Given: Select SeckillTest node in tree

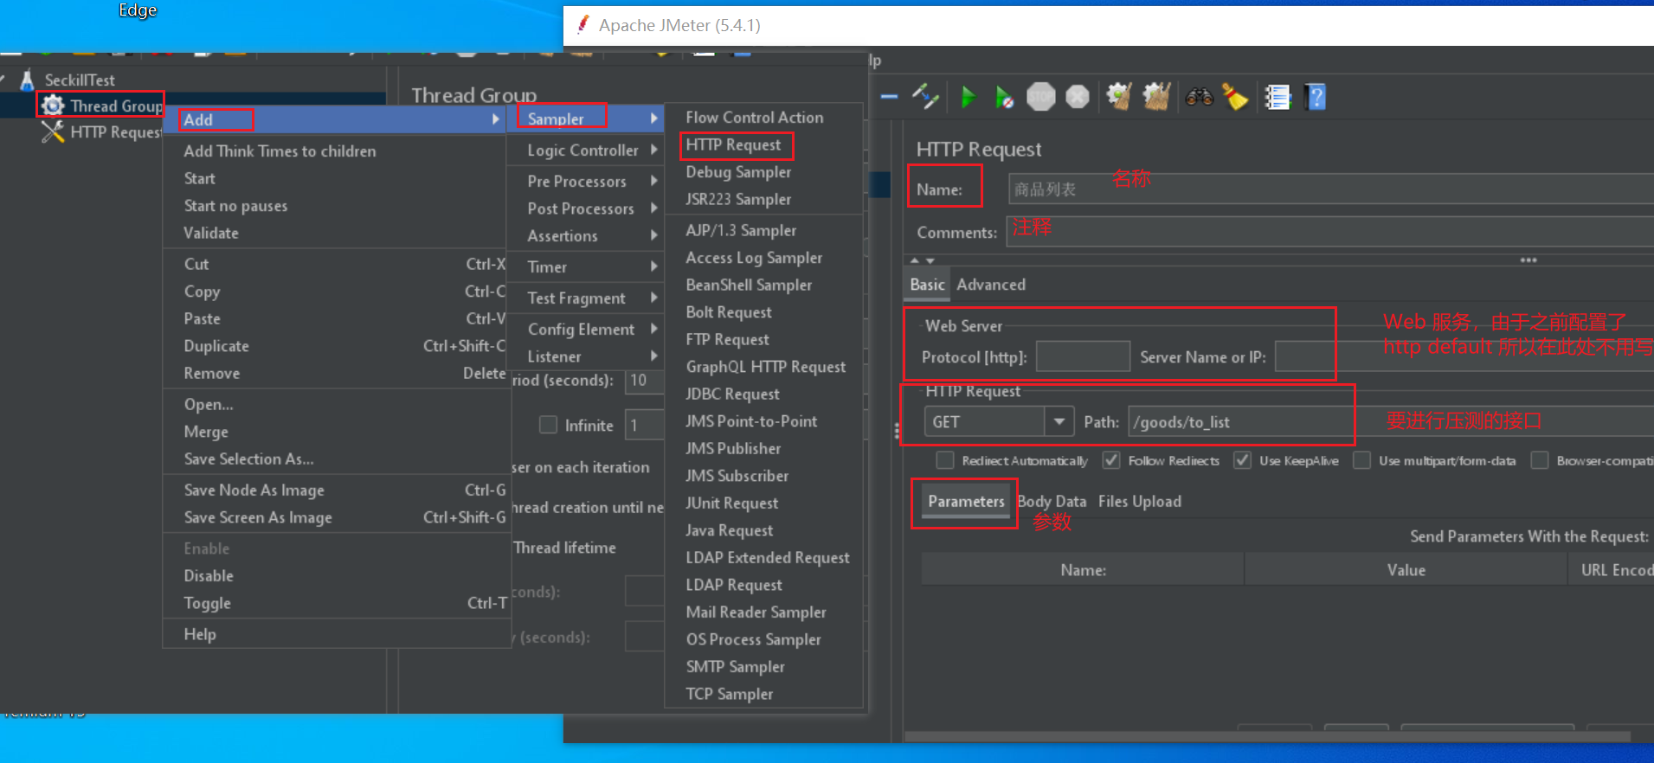Looking at the screenshot, I should point(80,80).
